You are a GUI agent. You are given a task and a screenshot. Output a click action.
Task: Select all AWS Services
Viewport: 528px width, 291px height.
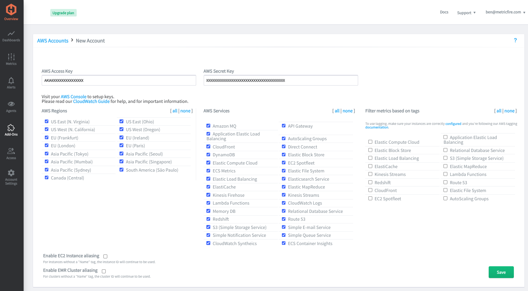tap(337, 111)
